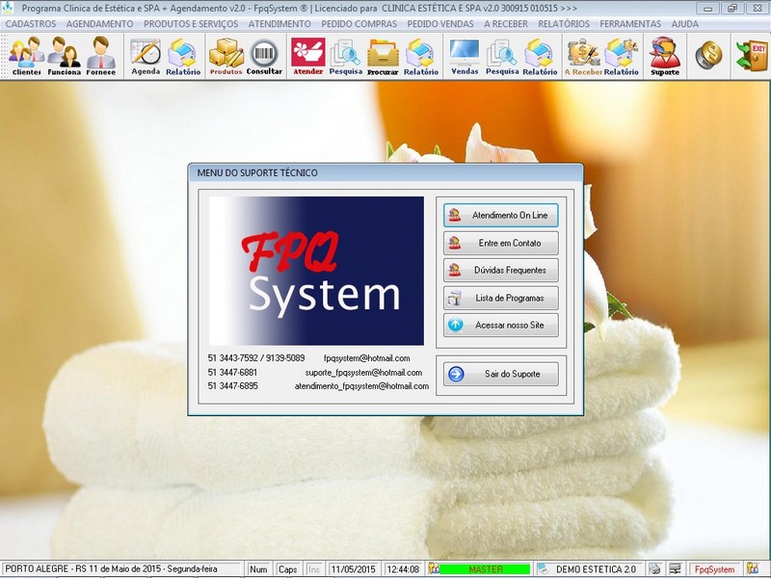Click the suporte_fpqsystem@hotmail.com email text
771x578 pixels.
pos(363,373)
